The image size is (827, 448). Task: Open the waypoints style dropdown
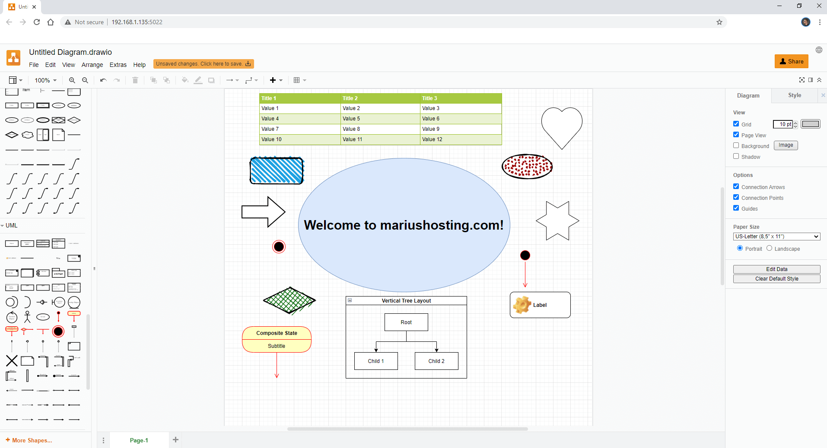[251, 80]
